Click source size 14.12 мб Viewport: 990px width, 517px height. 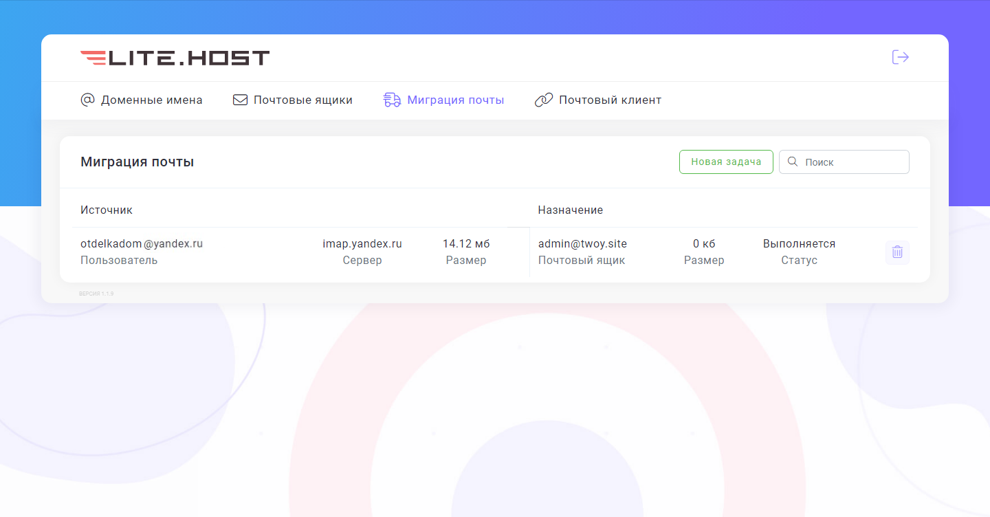(466, 244)
